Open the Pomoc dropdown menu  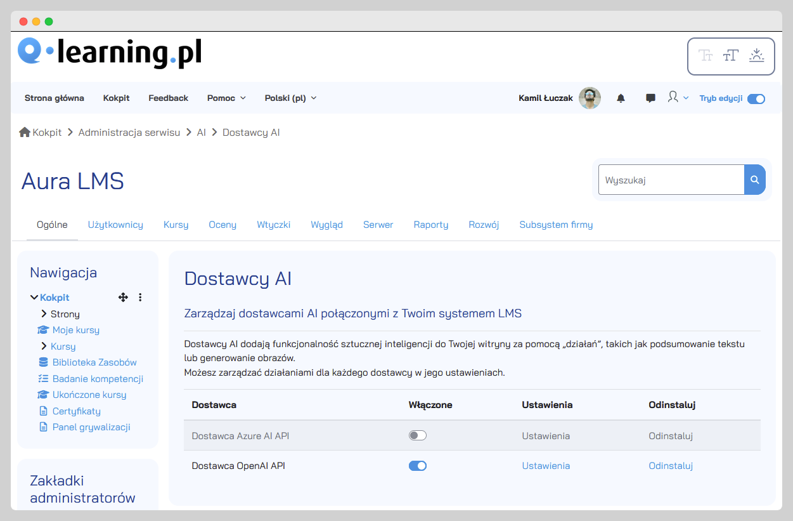226,98
